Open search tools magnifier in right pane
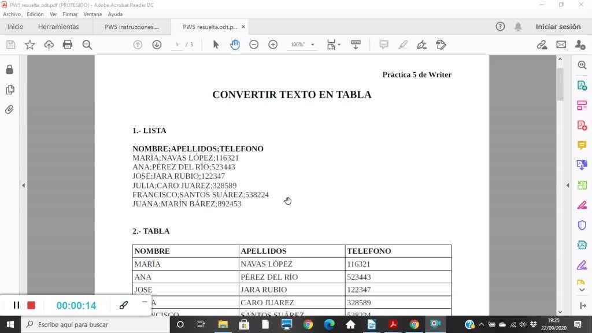This screenshot has height=333, width=592. click(582, 65)
